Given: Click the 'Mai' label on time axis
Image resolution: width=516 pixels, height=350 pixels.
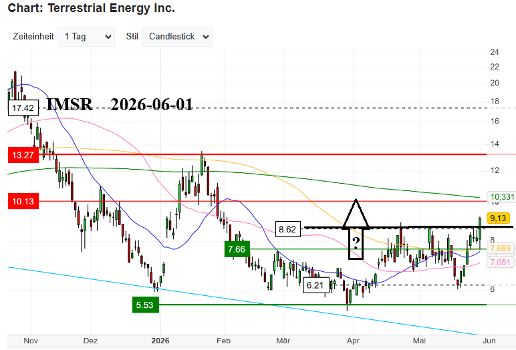Looking at the screenshot, I should (419, 341).
